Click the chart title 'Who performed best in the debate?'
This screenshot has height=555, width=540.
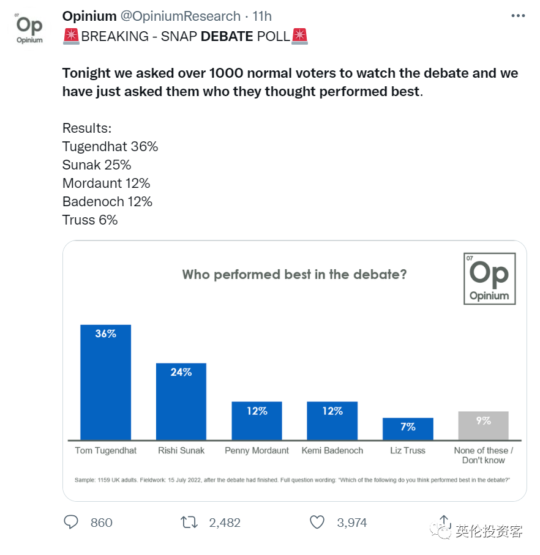(x=294, y=274)
